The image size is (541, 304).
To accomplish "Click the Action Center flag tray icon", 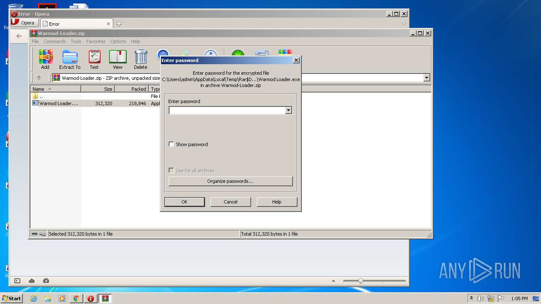I will pos(500,299).
